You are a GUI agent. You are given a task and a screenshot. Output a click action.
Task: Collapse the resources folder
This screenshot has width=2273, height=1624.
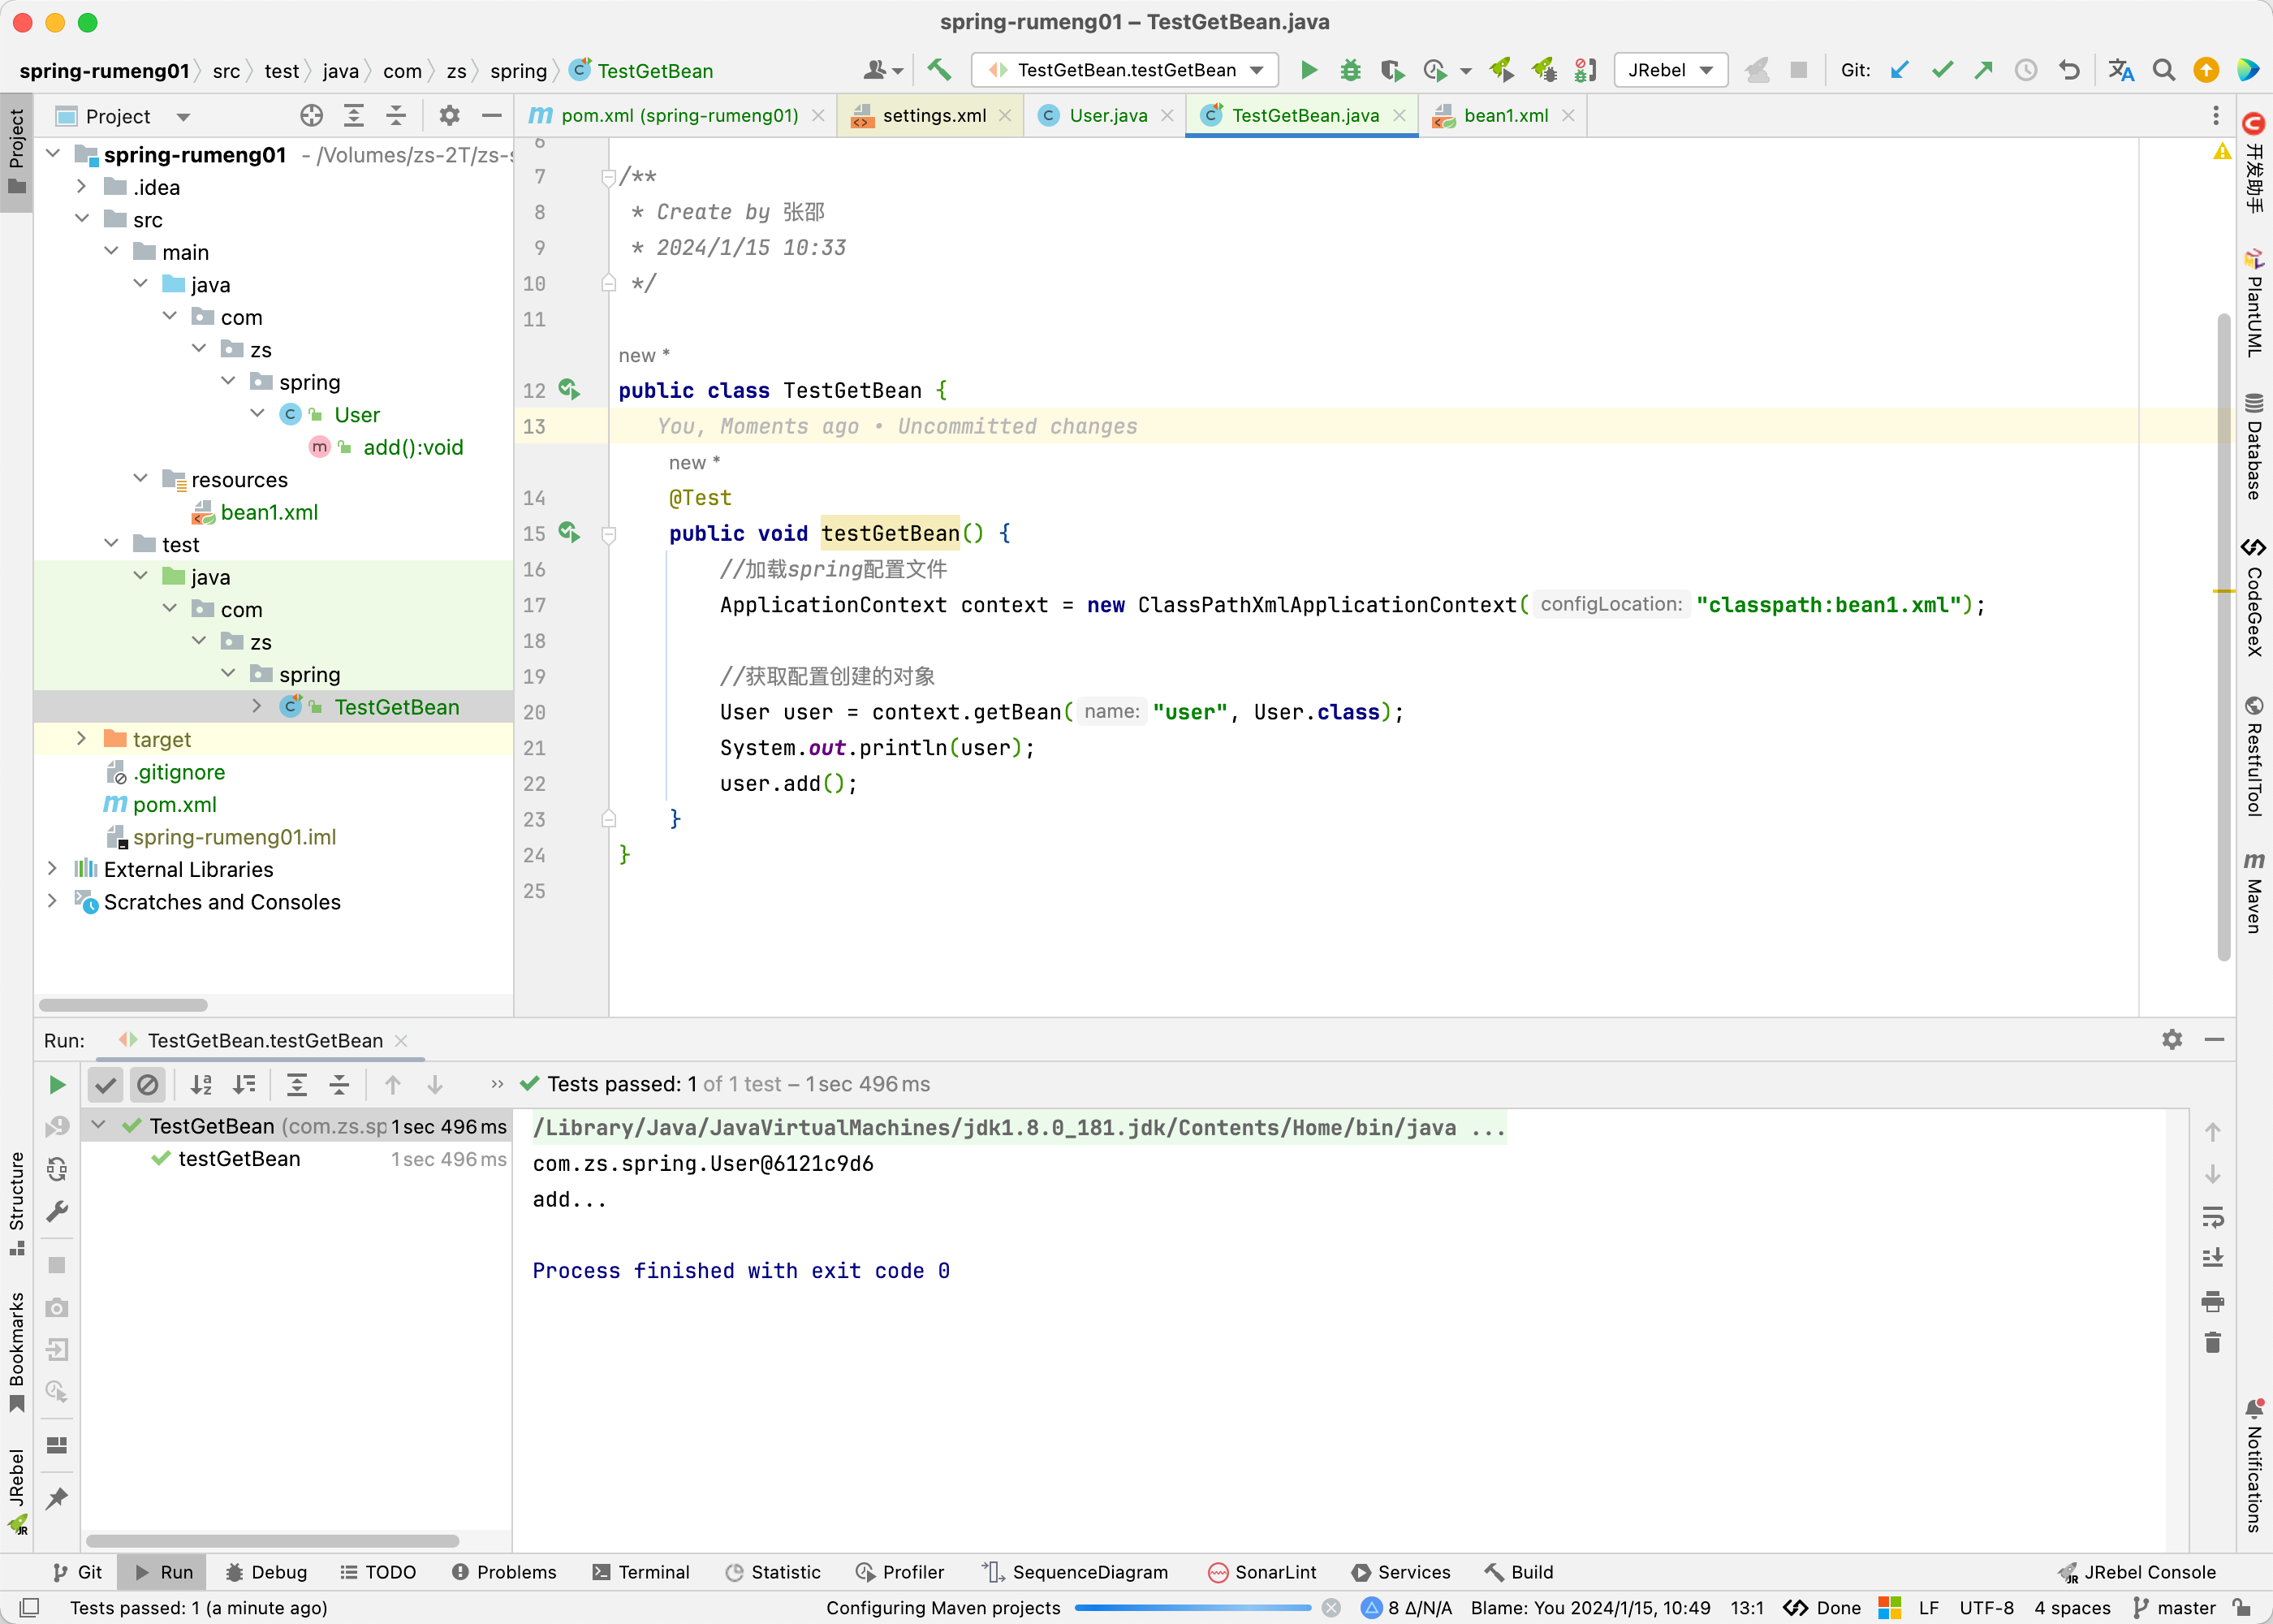coord(141,479)
